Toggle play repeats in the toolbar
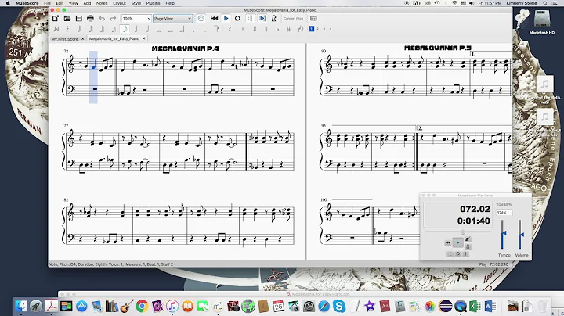564x316 pixels. [251, 18]
